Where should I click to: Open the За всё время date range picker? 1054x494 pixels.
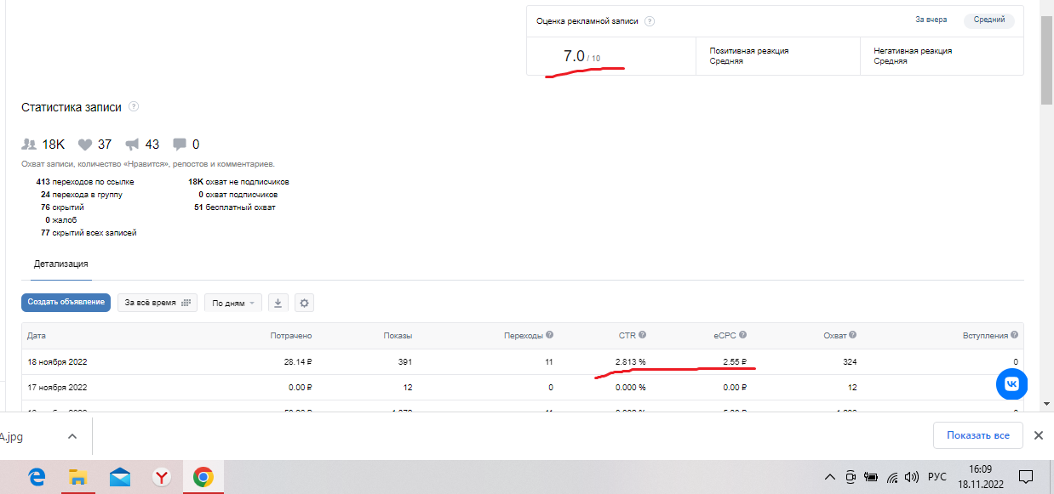click(157, 303)
